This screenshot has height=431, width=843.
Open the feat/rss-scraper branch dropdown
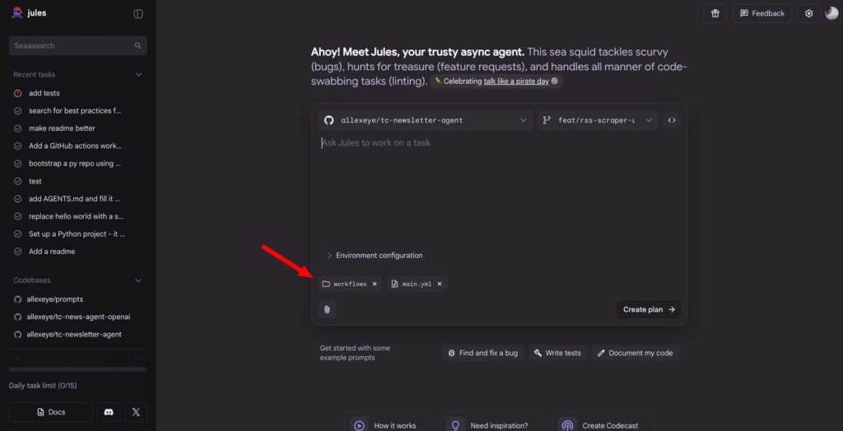pyautogui.click(x=598, y=120)
